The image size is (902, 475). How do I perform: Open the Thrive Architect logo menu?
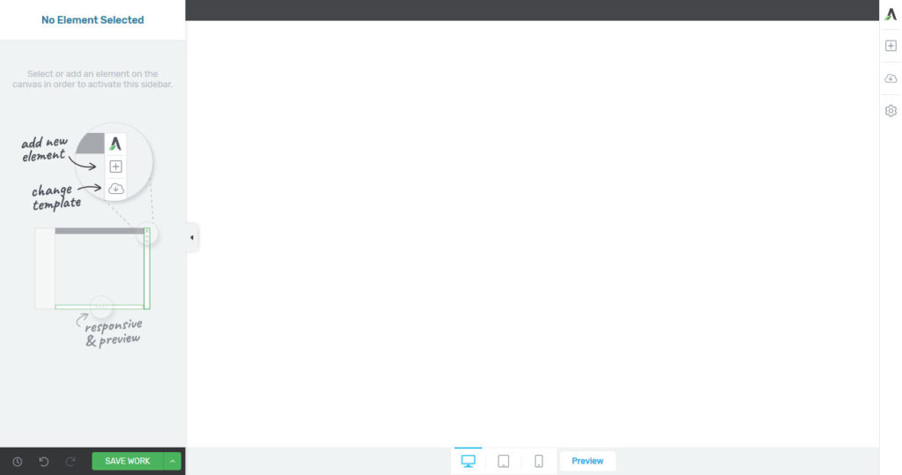891,14
